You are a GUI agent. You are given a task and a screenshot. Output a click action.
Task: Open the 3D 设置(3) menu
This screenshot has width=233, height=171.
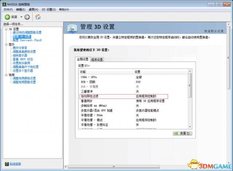tap(48, 9)
